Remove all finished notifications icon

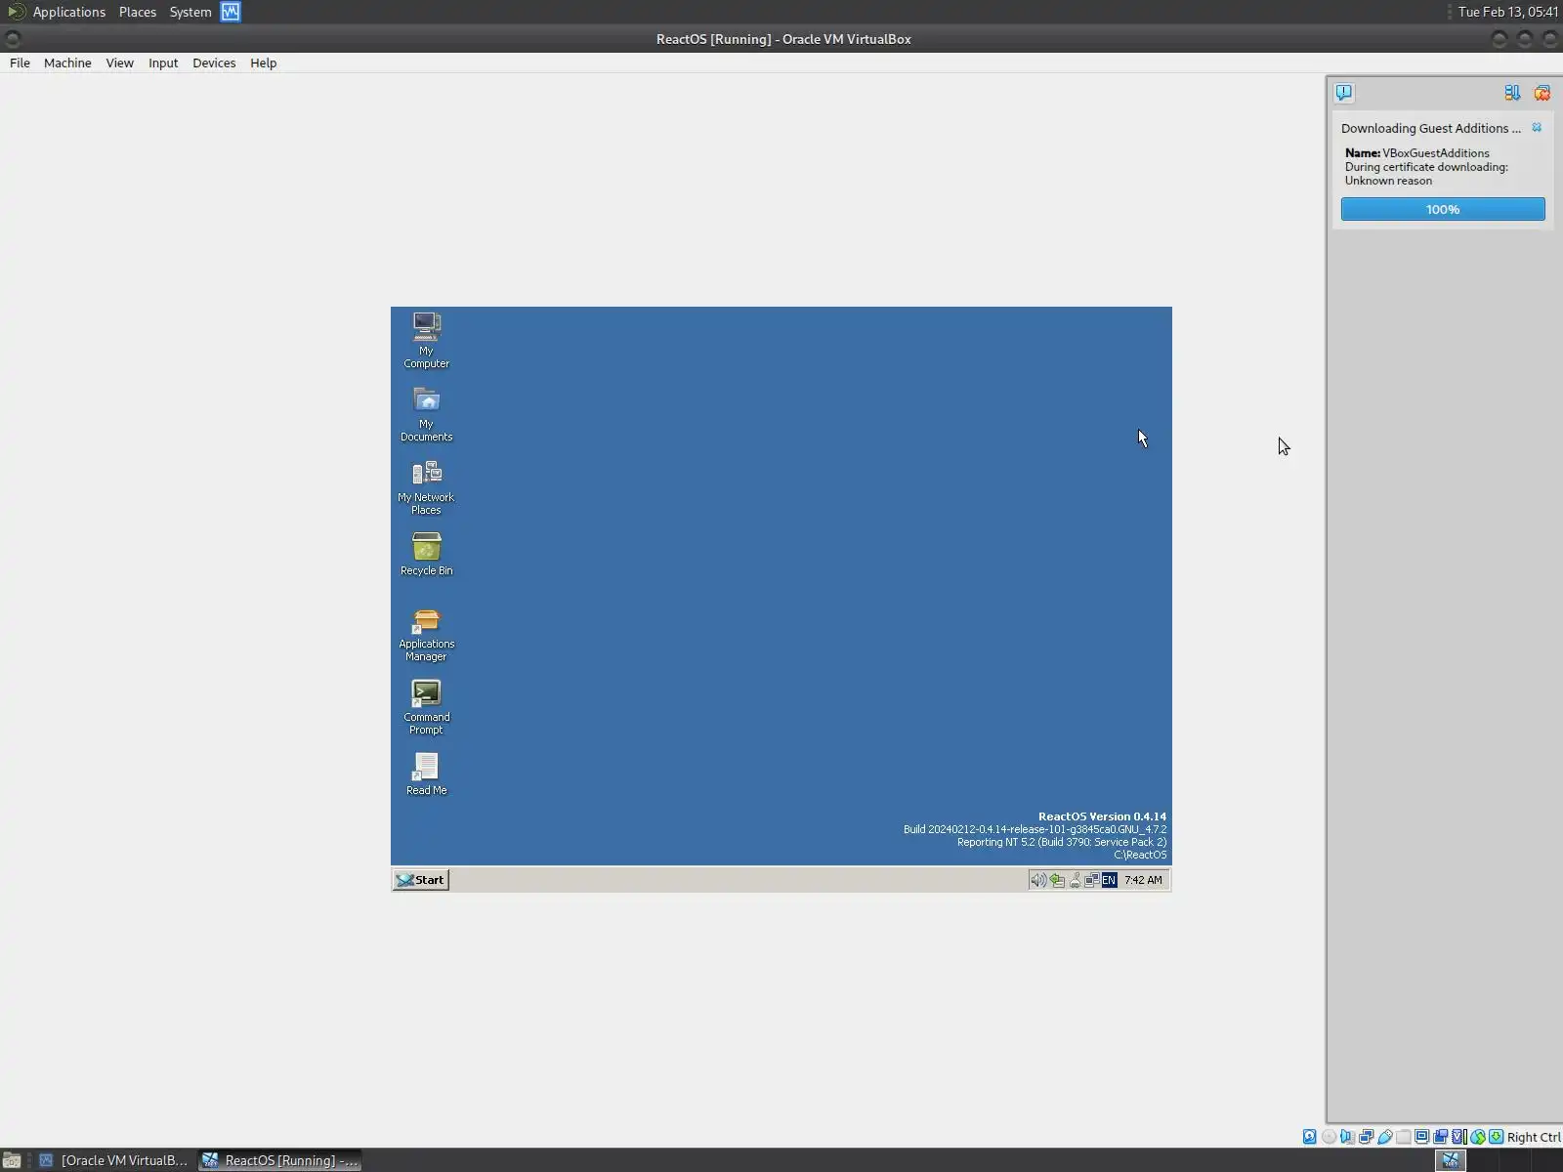click(1542, 93)
